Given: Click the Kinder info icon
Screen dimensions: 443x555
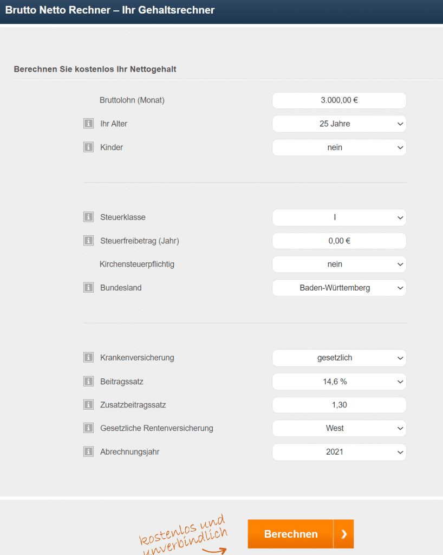Looking at the screenshot, I should (x=88, y=147).
